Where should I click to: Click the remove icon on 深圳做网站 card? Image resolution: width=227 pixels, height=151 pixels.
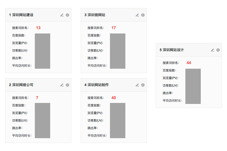click(143, 15)
